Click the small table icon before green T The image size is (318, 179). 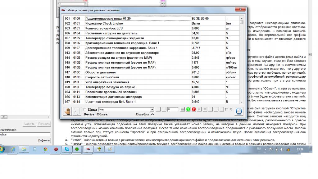pyautogui.click(x=182, y=109)
